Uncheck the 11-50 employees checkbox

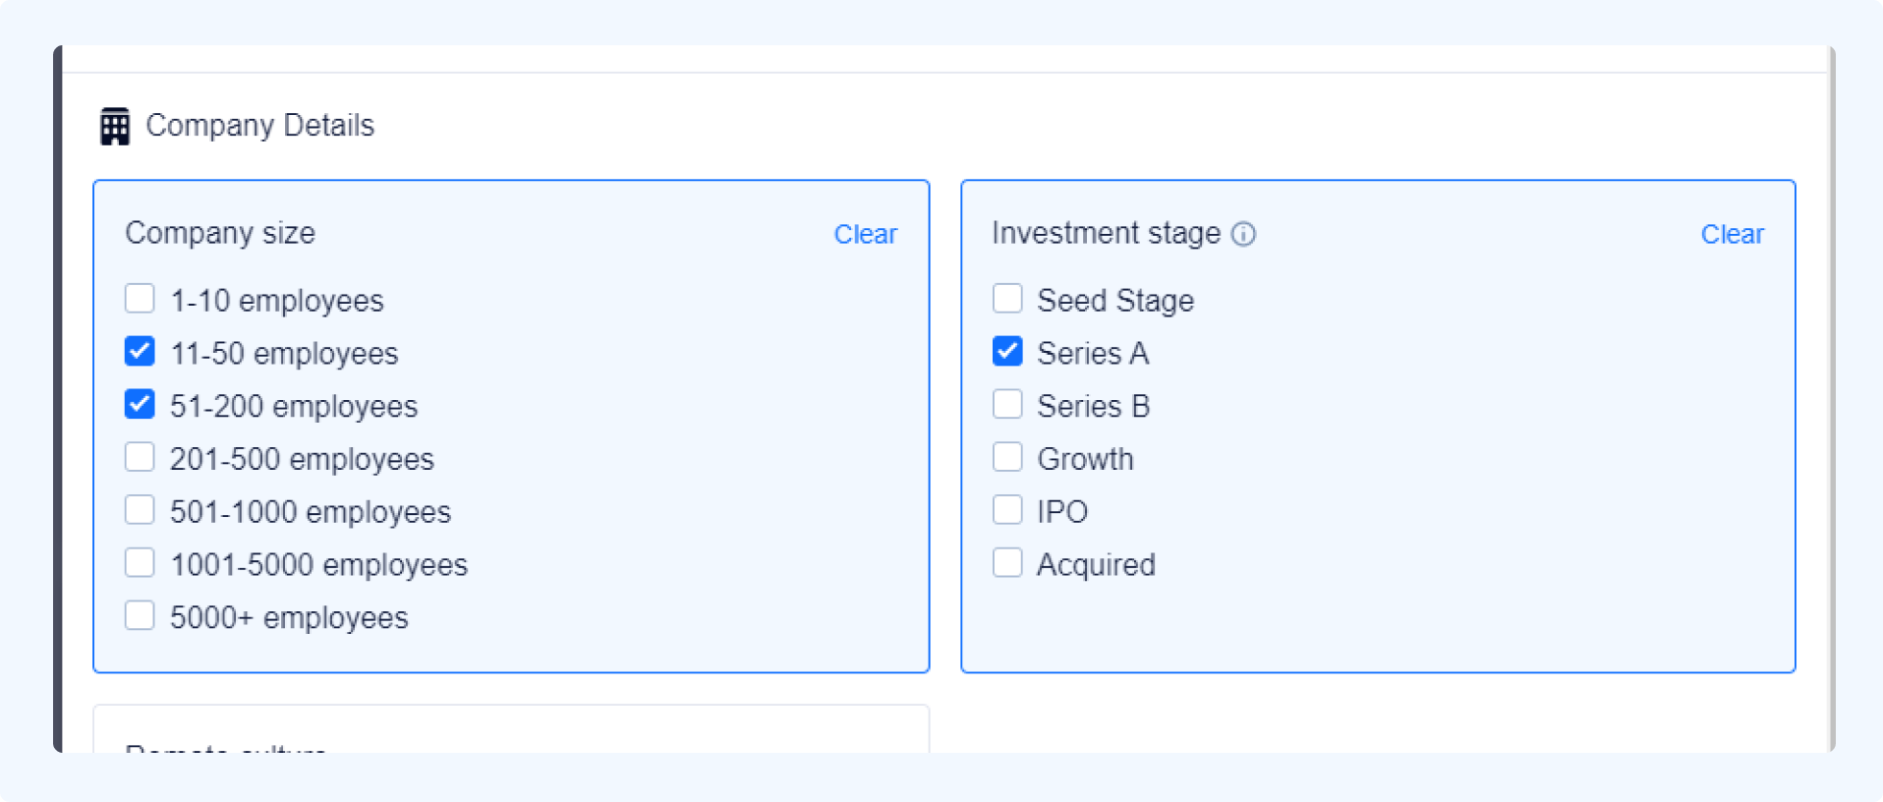[x=140, y=350]
